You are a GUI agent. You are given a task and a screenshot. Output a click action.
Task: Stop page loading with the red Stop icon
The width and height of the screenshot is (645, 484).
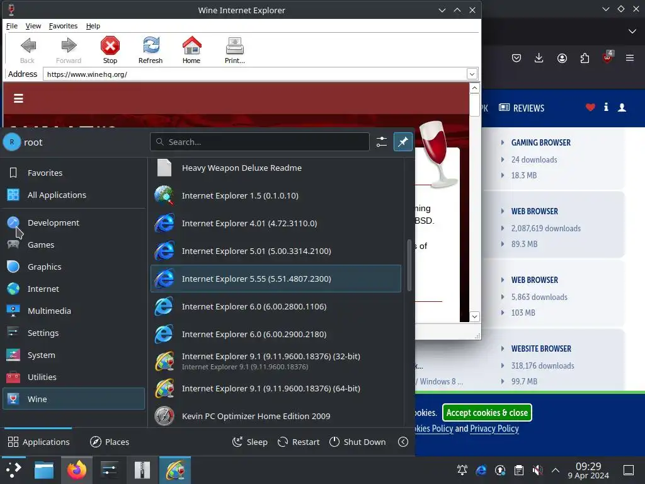(110, 45)
